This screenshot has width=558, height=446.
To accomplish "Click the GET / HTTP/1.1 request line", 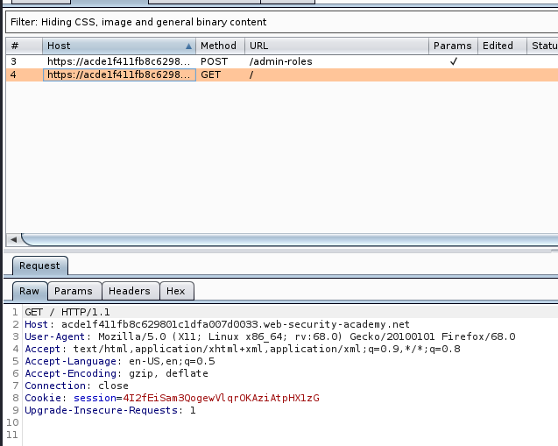I will (67, 312).
